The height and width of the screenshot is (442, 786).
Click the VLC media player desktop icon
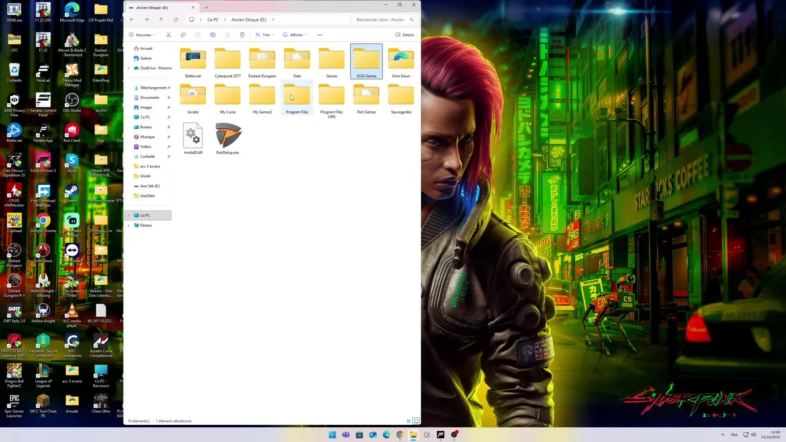coord(72,316)
